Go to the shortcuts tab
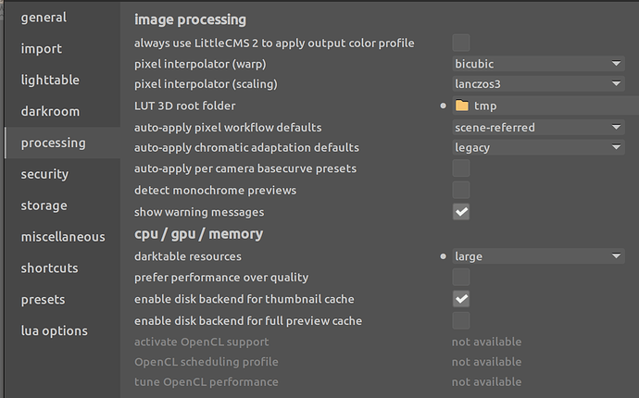This screenshot has width=639, height=398. point(52,267)
